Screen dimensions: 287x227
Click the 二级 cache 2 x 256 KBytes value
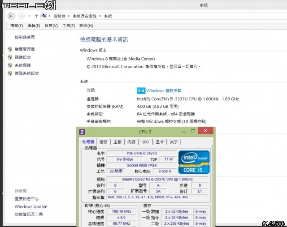coord(177,223)
